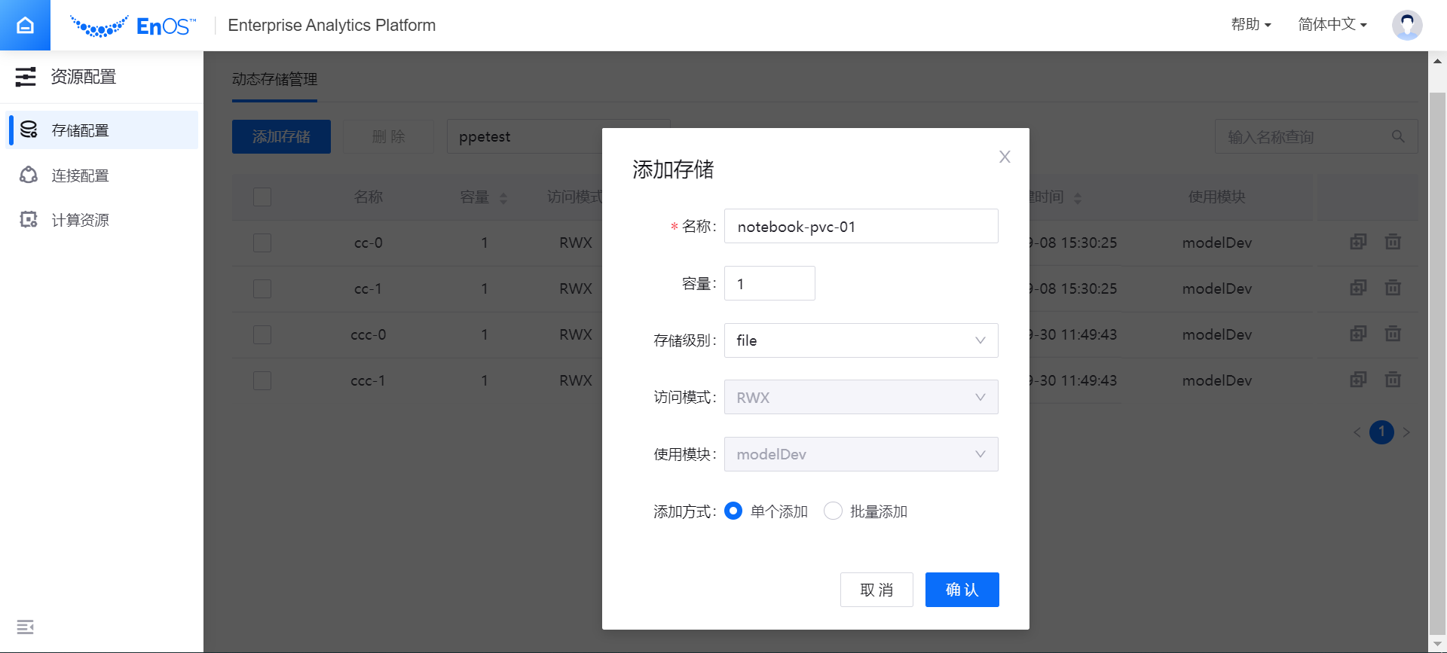The width and height of the screenshot is (1447, 653).
Task: Delete storage row cc-0
Action: pos(1393,242)
